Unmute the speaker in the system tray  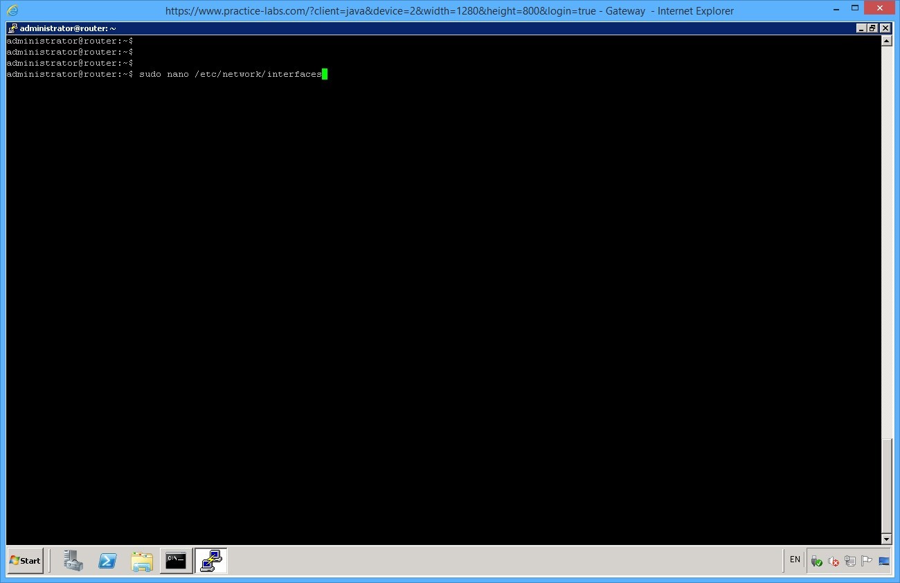(x=832, y=560)
